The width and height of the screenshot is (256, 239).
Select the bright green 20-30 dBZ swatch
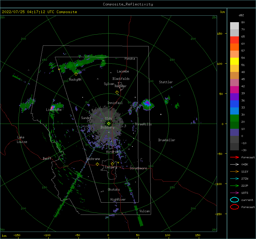(234, 118)
